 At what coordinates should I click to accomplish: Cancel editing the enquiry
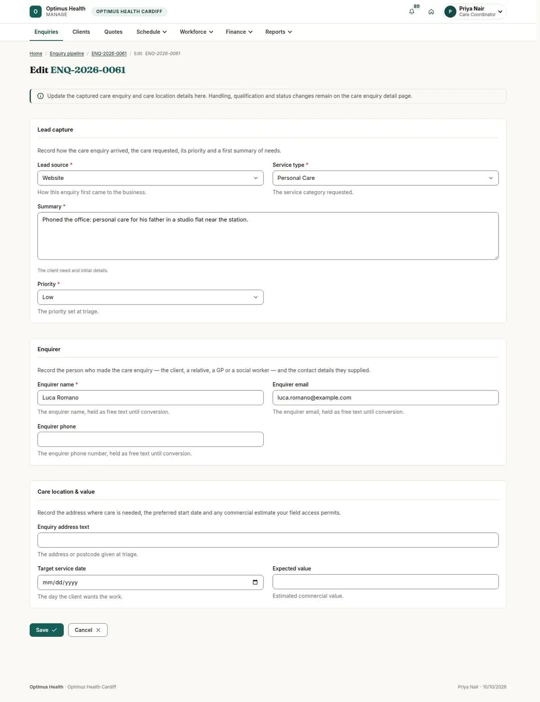pyautogui.click(x=88, y=630)
